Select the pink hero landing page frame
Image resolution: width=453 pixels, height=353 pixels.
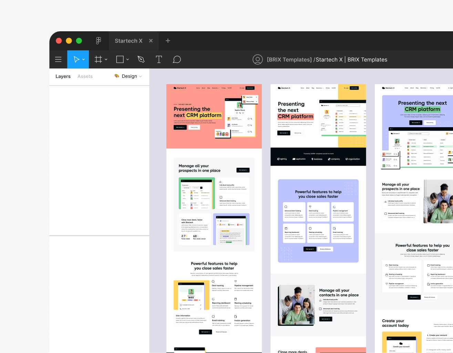coord(214,116)
